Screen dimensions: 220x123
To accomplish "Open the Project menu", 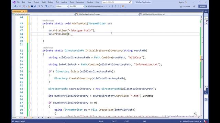I will point(36,2).
